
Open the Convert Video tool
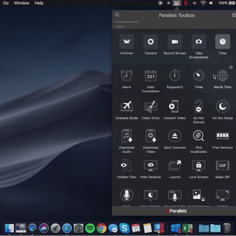tap(174, 106)
